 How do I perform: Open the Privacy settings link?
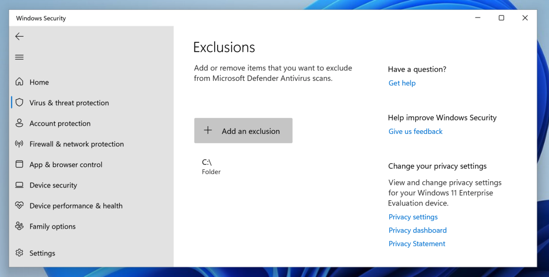pos(413,217)
